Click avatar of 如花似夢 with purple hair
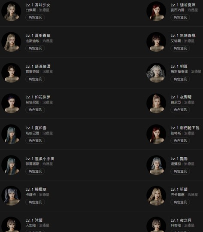Image resolution: width=203 pixels, height=232 pixels. pos(11,104)
